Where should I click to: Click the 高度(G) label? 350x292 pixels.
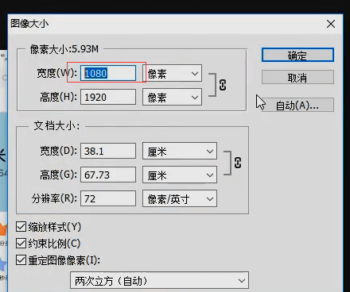tap(58, 175)
